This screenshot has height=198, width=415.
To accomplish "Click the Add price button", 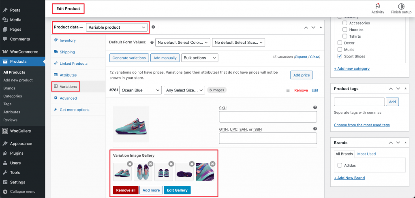I will click(x=302, y=75).
